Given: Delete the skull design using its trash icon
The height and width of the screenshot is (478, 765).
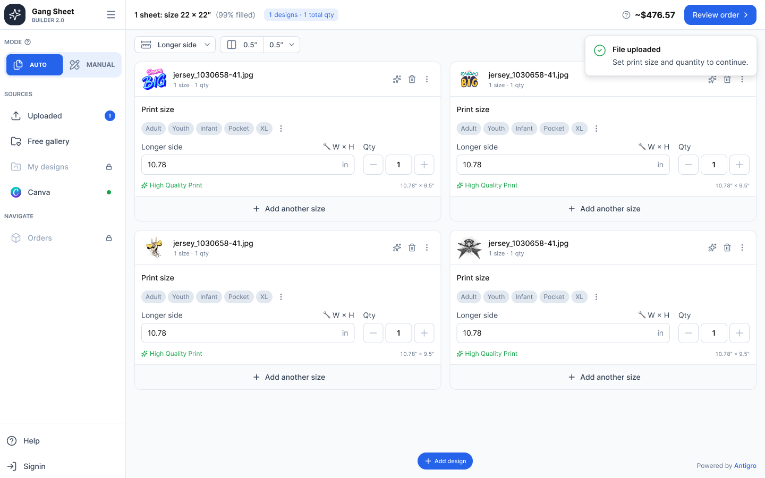Looking at the screenshot, I should (727, 247).
